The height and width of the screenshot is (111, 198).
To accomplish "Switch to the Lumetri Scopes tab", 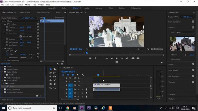I will tap(24, 12).
